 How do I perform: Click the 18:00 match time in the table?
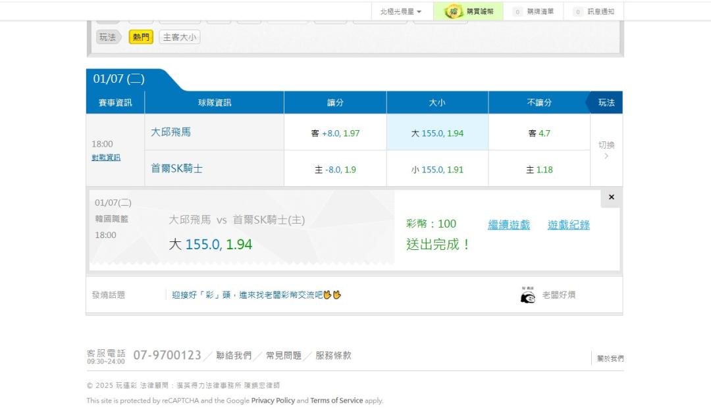coord(102,144)
